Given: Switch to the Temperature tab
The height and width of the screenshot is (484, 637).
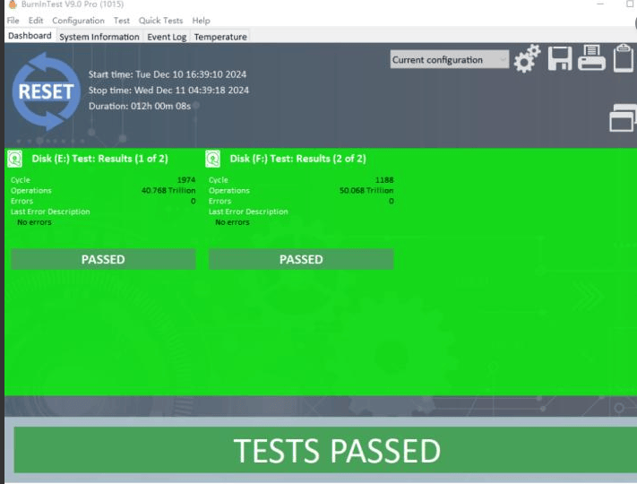Looking at the screenshot, I should click(x=220, y=37).
